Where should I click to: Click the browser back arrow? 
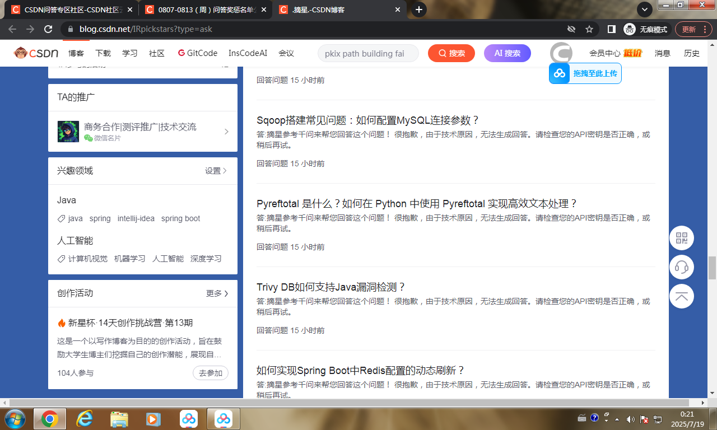point(13,29)
